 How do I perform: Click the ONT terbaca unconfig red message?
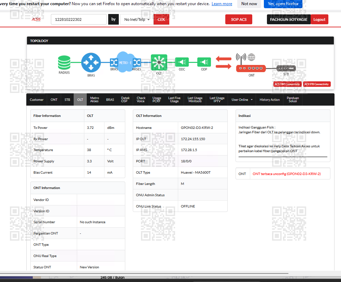click(x=287, y=174)
